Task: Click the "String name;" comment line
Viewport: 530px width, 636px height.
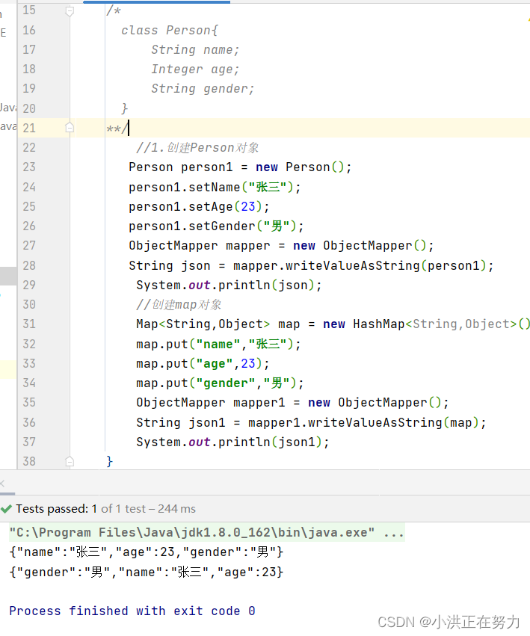Action: pyautogui.click(x=195, y=50)
